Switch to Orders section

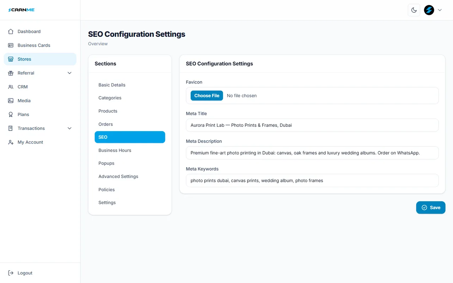pyautogui.click(x=130, y=124)
